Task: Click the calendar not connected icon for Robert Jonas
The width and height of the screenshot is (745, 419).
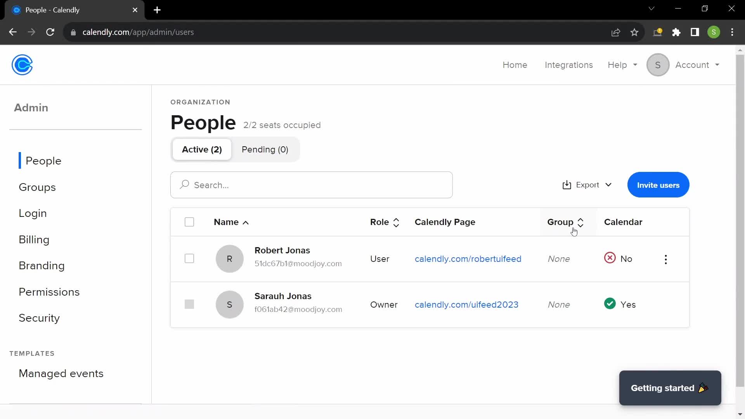Action: (610, 258)
